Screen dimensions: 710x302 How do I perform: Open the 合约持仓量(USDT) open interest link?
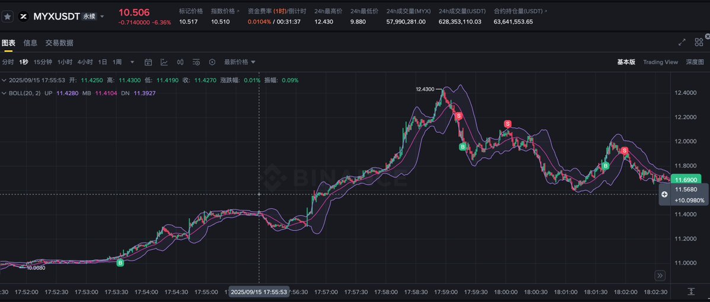[x=521, y=11]
